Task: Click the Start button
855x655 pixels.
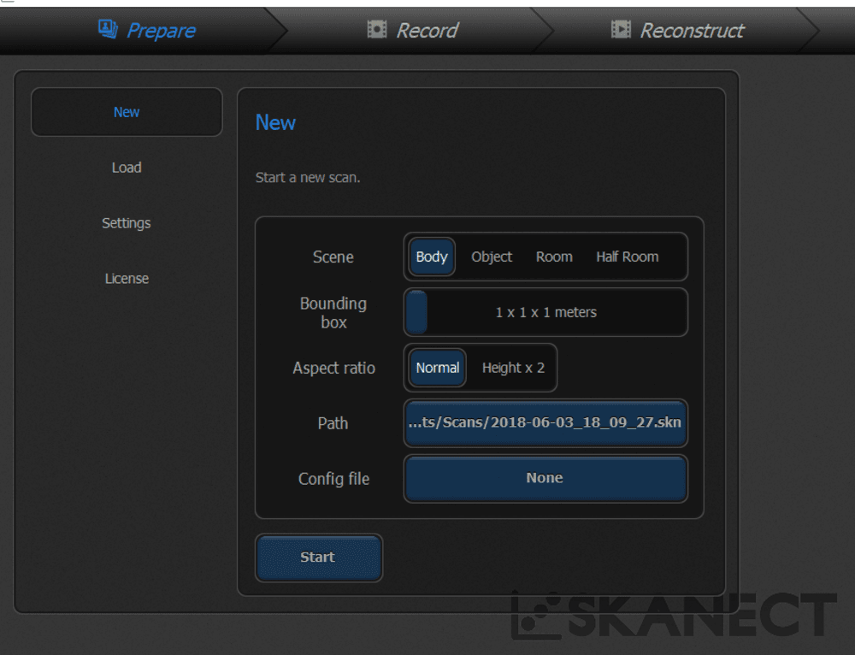Action: point(318,558)
